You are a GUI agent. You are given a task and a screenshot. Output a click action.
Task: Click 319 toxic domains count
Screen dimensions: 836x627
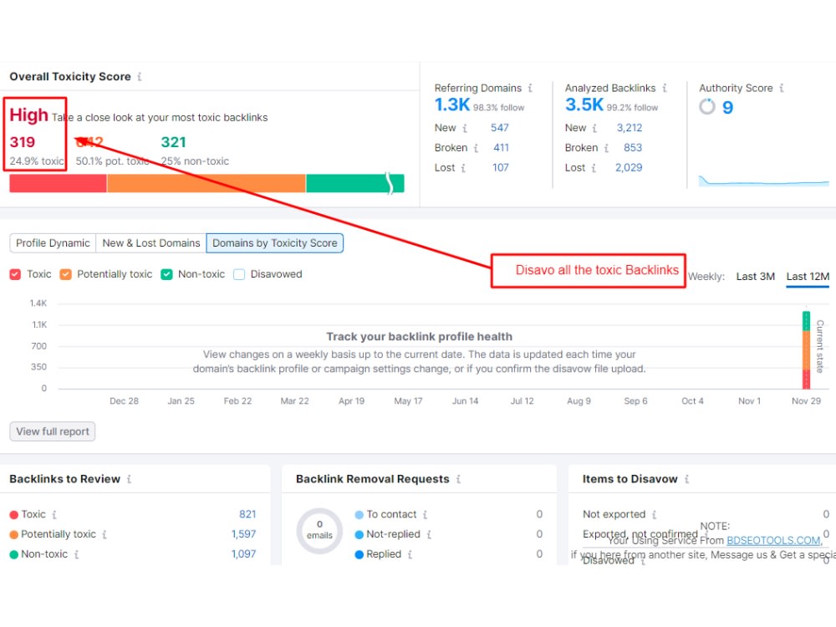pyautogui.click(x=23, y=142)
